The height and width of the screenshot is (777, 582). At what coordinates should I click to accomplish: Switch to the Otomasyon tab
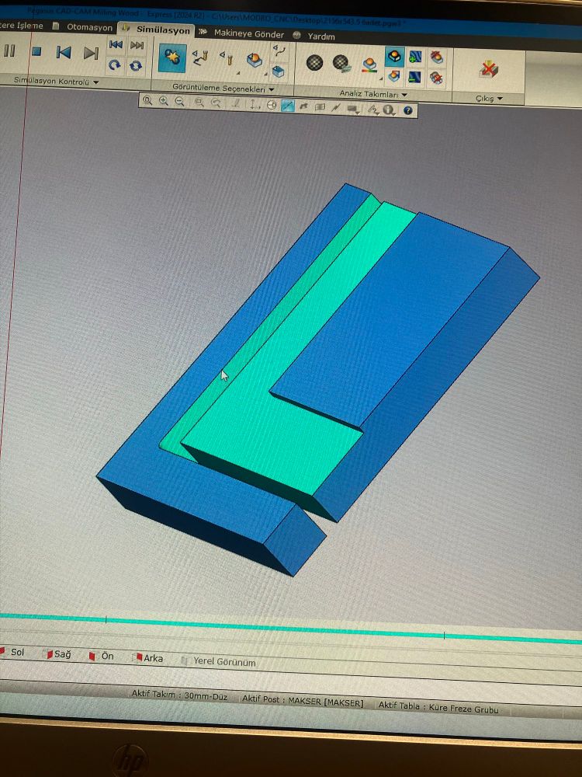point(89,27)
